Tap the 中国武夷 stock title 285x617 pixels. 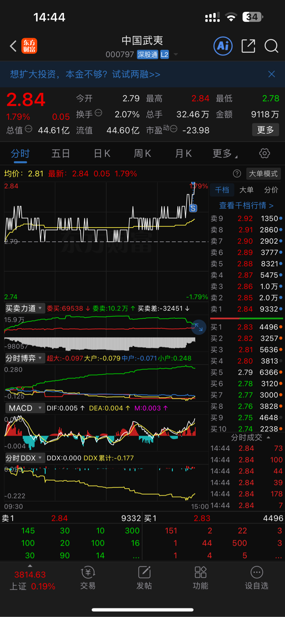[142, 40]
